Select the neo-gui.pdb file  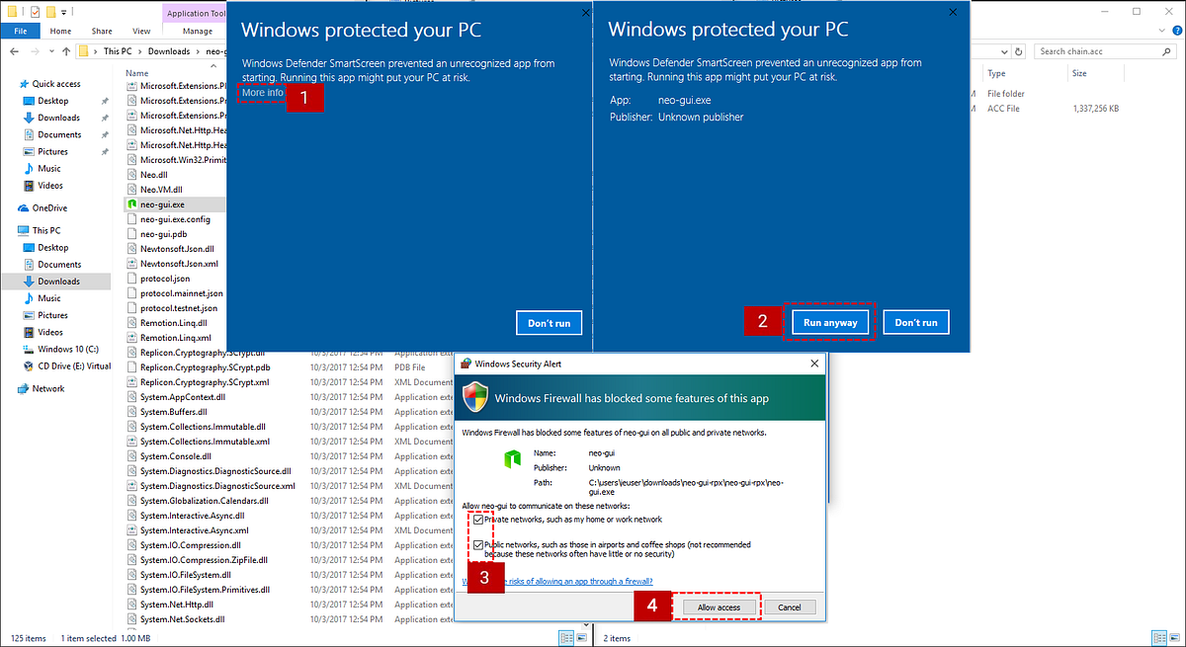click(163, 234)
